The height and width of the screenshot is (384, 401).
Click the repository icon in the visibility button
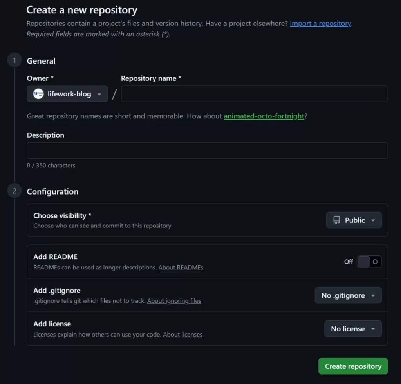click(x=336, y=220)
